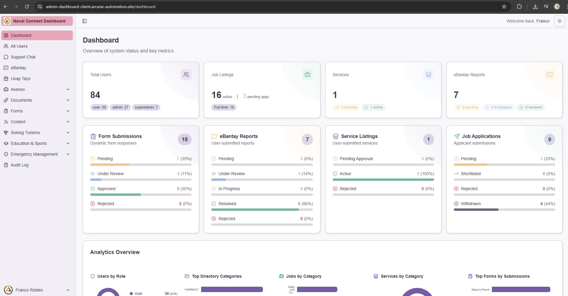Screen dimensions: 568x296
Task: Toggle the sidebar collapse icon
Action: coord(85,21)
